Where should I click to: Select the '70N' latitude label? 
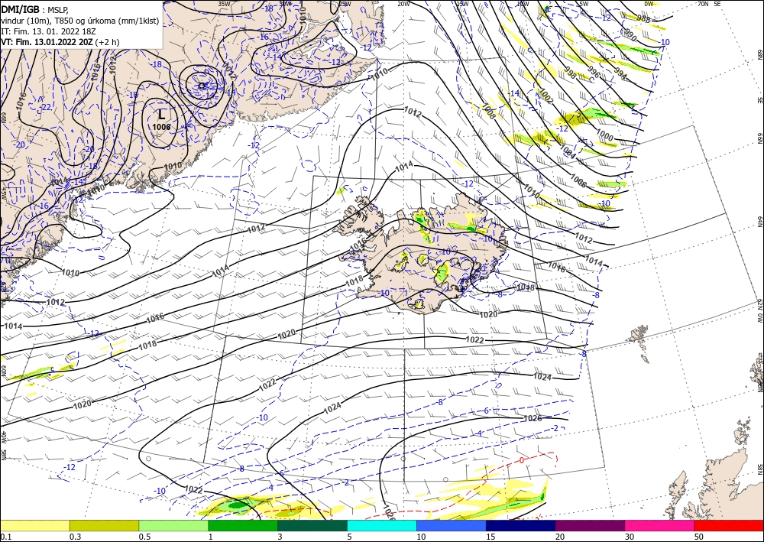coord(703,4)
